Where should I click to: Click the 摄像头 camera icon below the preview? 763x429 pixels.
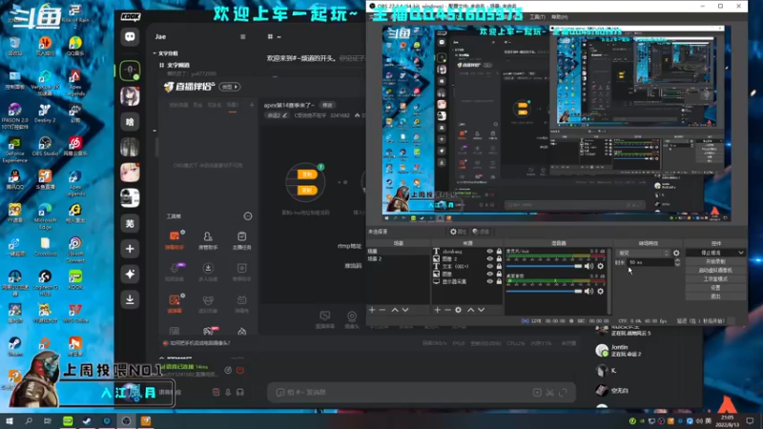point(352,319)
